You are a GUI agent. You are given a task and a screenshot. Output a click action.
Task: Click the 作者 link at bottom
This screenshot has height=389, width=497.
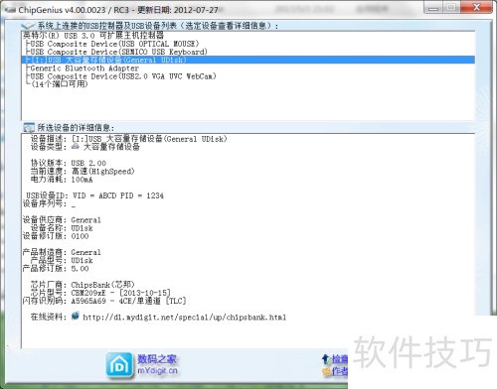(x=340, y=371)
